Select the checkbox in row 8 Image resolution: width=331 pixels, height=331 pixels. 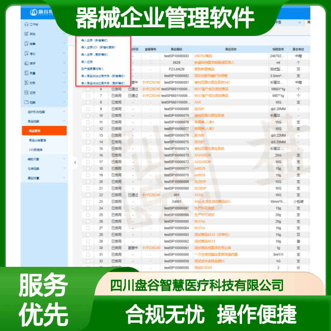pyautogui.click(x=88, y=102)
